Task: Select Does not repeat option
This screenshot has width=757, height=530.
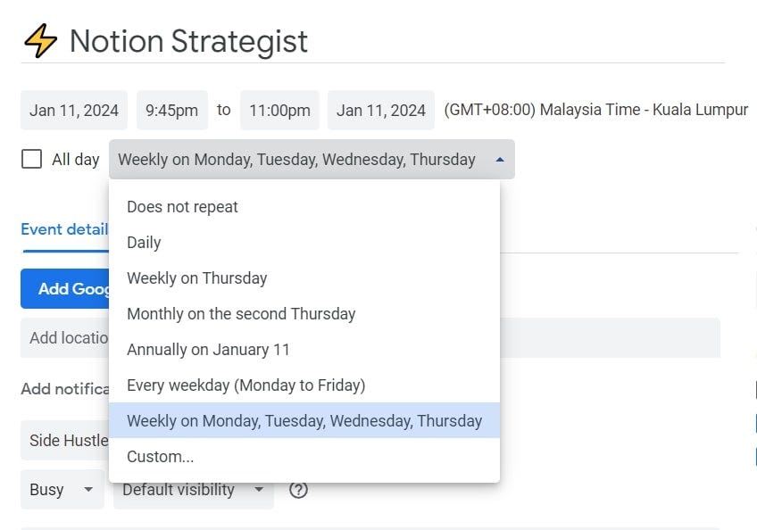Action: click(x=182, y=206)
